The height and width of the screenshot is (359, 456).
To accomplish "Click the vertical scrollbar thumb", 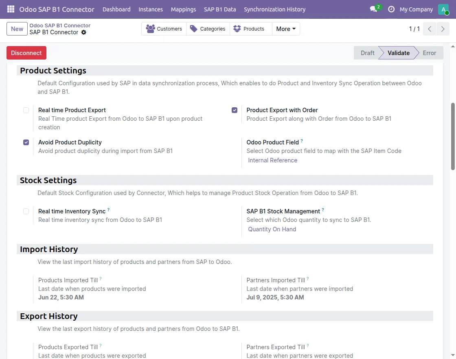I will coord(453,136).
